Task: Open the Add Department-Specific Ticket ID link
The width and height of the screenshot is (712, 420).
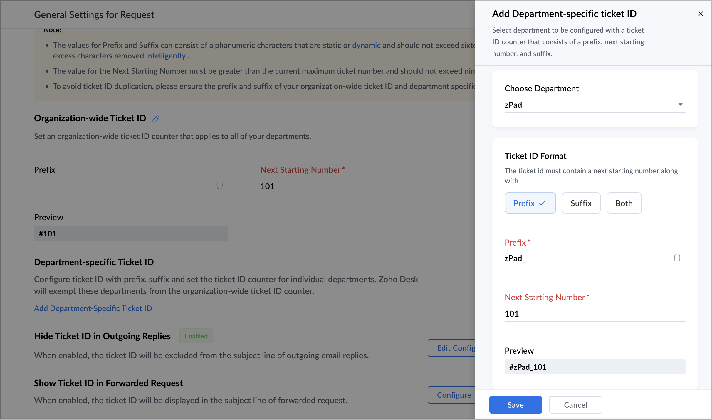Action: (x=93, y=308)
